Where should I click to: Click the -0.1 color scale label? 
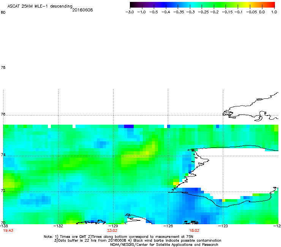(x=238, y=12)
